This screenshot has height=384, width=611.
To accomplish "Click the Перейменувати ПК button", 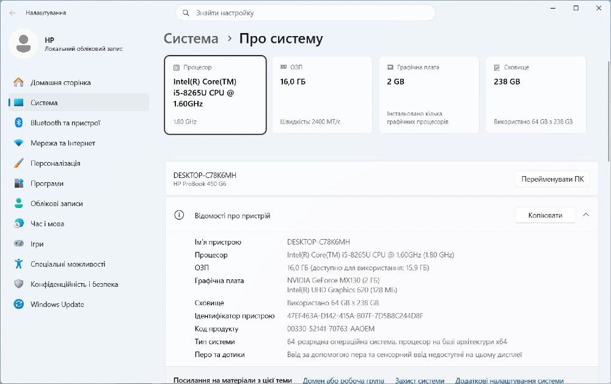I will pos(552,179).
